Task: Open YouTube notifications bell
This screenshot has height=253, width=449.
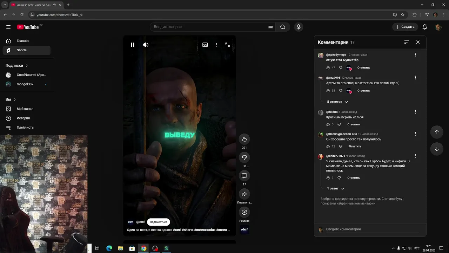Action: coord(425,27)
